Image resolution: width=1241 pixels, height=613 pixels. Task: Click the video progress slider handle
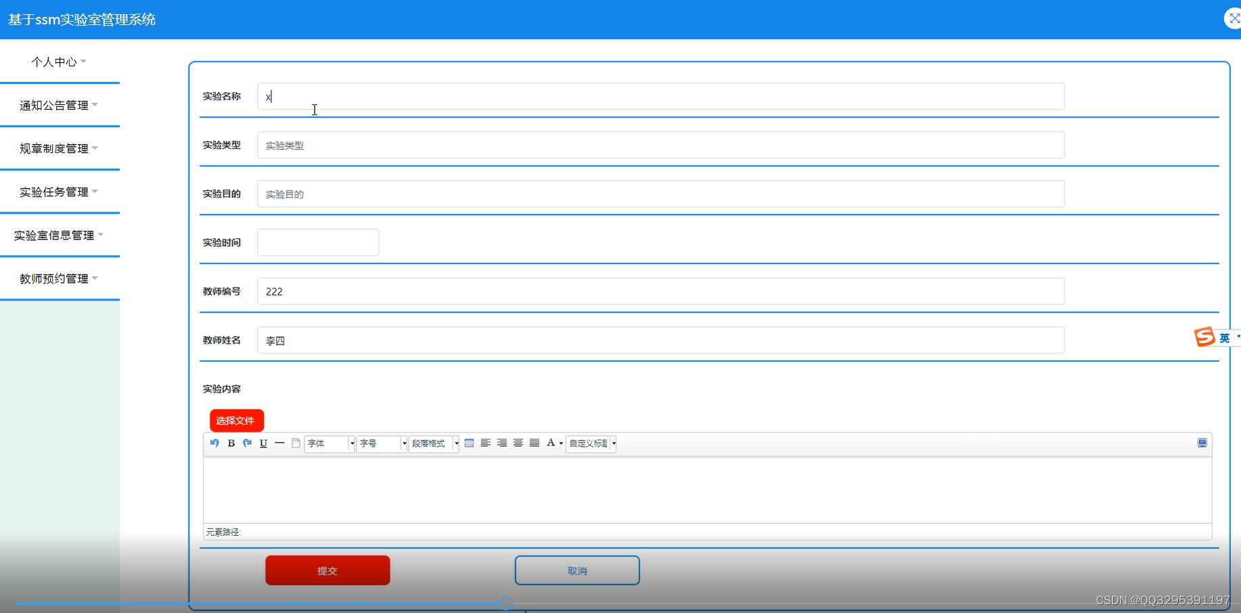click(x=506, y=604)
